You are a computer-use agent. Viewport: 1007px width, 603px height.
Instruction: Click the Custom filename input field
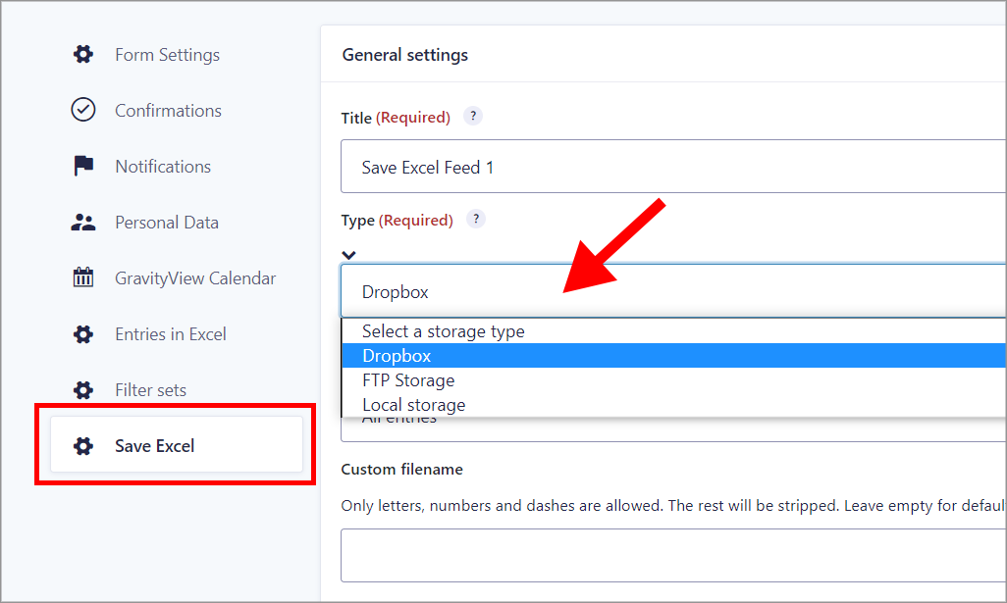click(673, 555)
